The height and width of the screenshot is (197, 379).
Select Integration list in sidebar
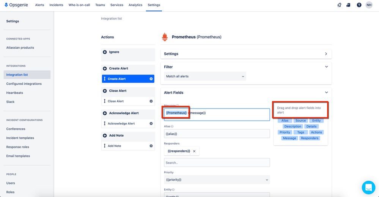[x=27, y=75]
